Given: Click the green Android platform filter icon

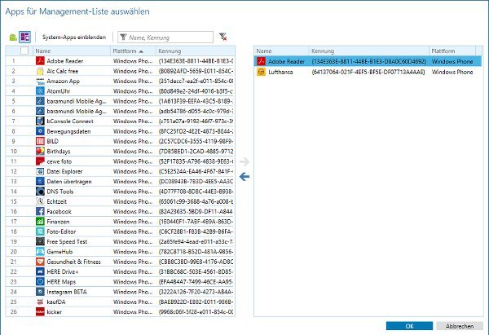Looking at the screenshot, I should (13, 37).
